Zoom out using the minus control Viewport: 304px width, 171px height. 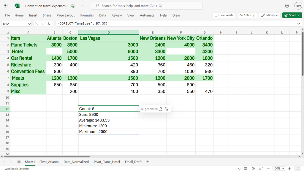point(268,168)
